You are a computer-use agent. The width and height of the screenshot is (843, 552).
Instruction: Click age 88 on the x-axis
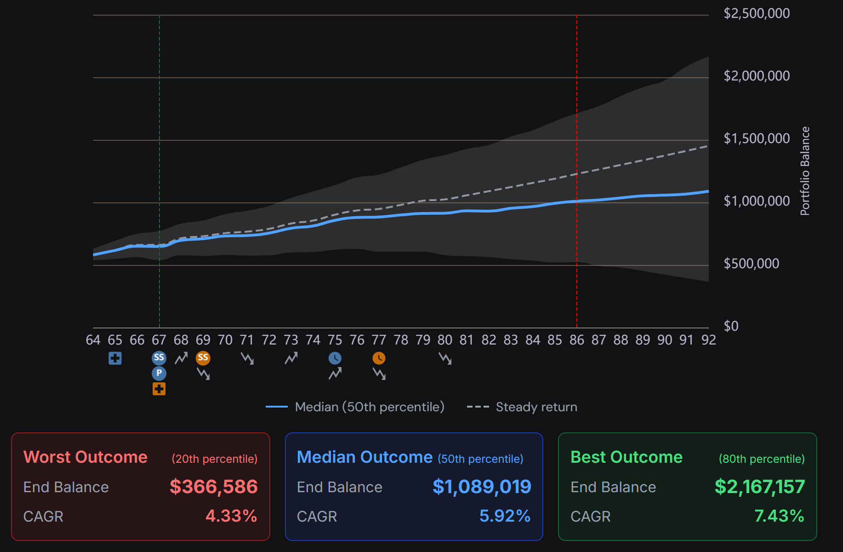click(x=621, y=340)
